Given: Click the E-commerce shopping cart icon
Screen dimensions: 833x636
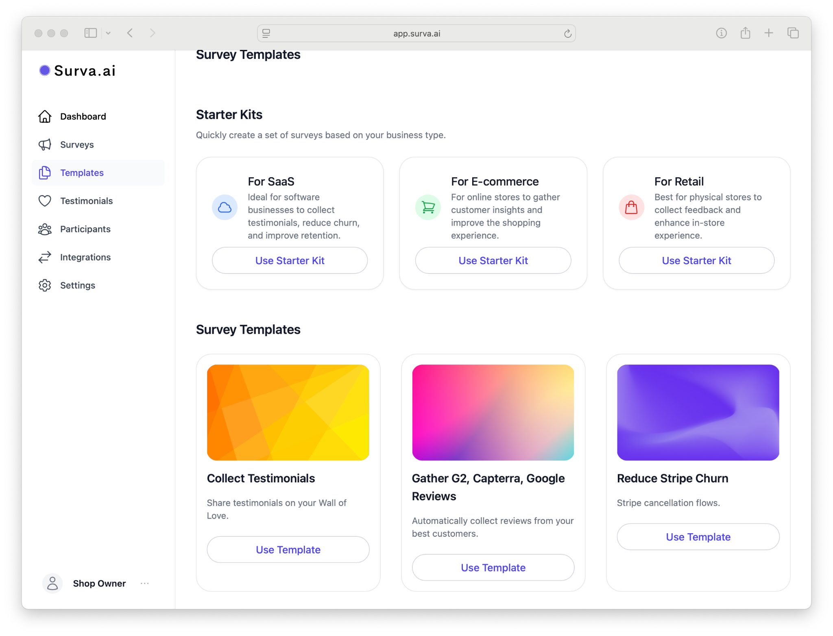Looking at the screenshot, I should pyautogui.click(x=428, y=208).
